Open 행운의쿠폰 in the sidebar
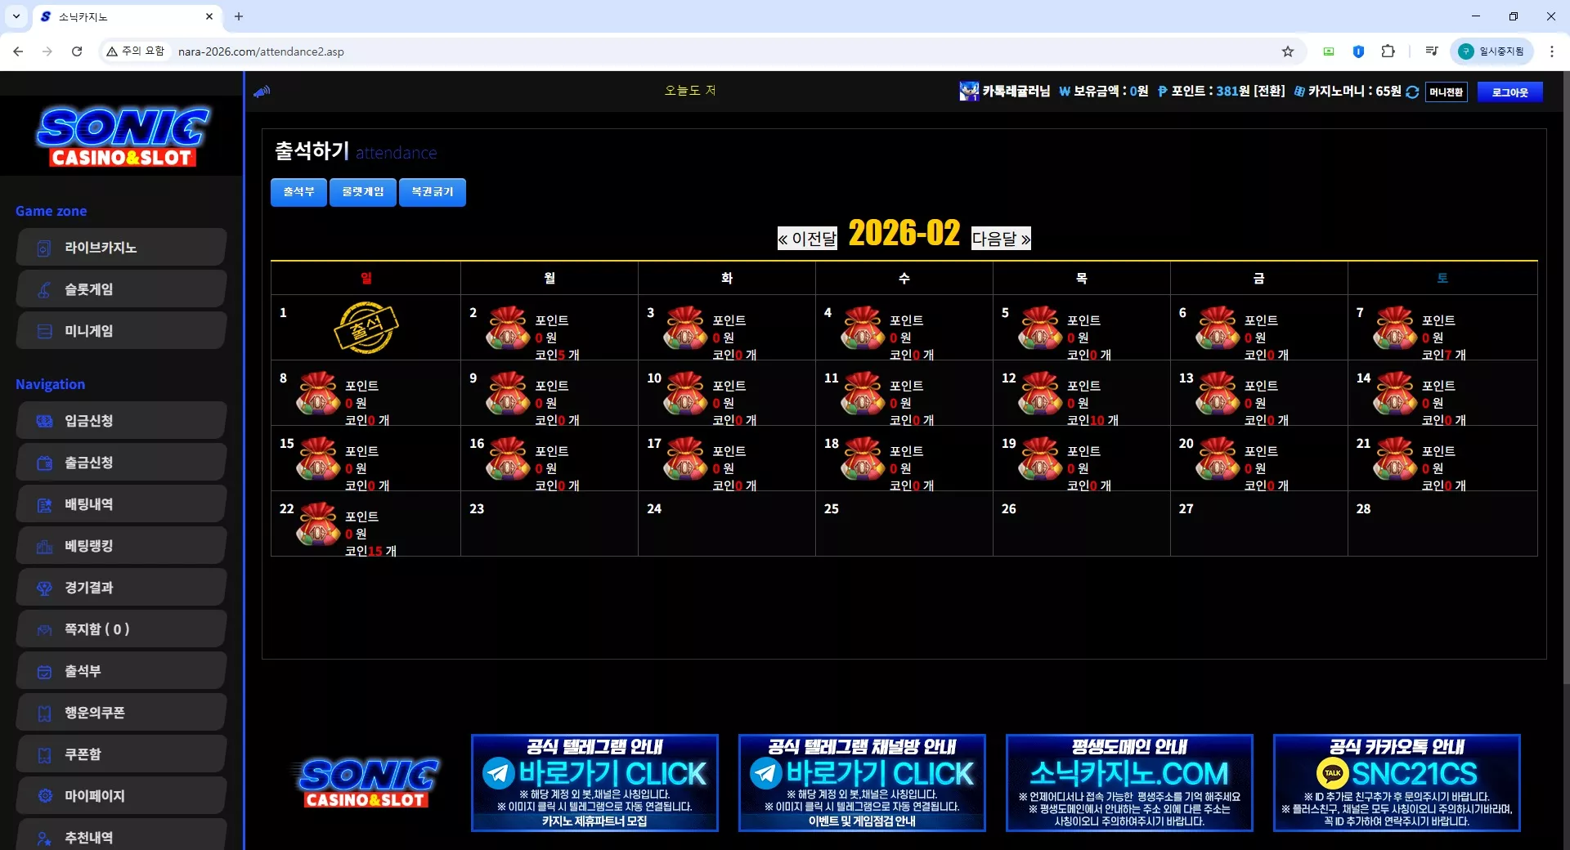The height and width of the screenshot is (850, 1570). tap(121, 712)
